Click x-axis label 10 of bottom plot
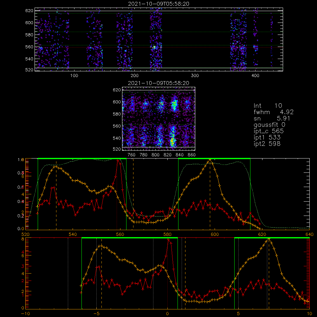This screenshot has width=317, height=317. 309,314
